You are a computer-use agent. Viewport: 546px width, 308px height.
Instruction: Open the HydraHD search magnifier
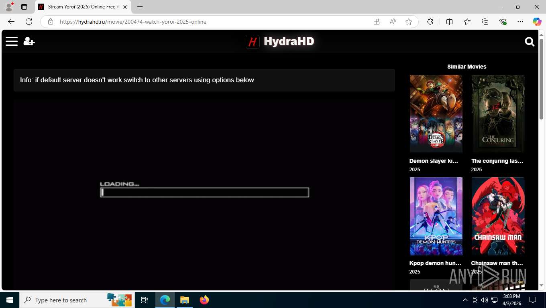(x=530, y=42)
